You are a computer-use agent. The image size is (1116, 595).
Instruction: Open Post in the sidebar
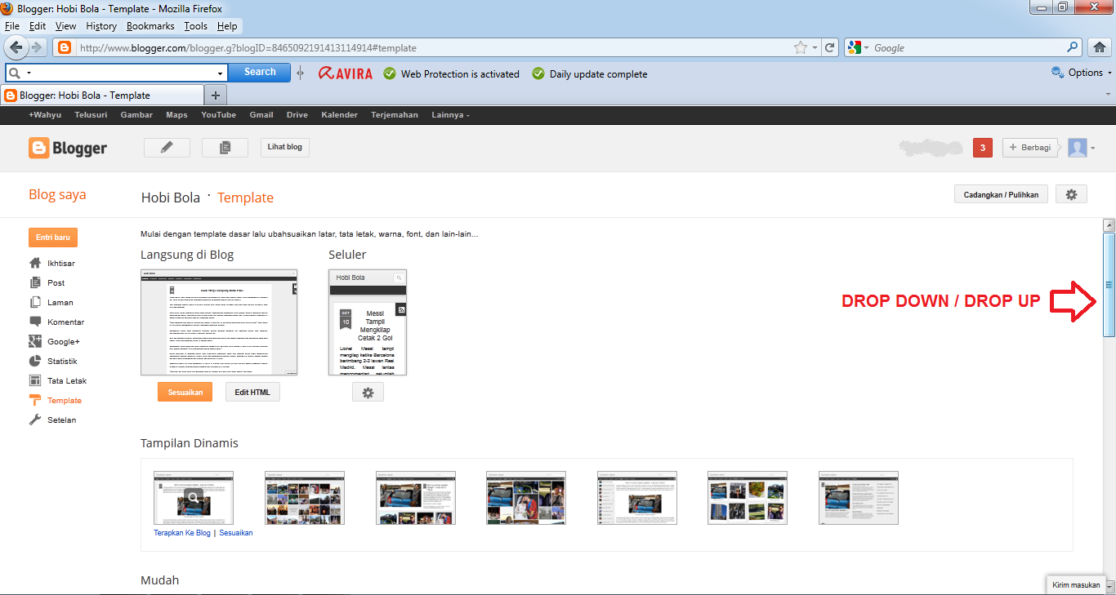coord(56,282)
